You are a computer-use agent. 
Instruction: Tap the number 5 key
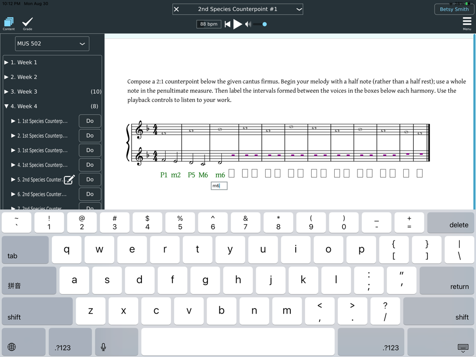tap(180, 222)
